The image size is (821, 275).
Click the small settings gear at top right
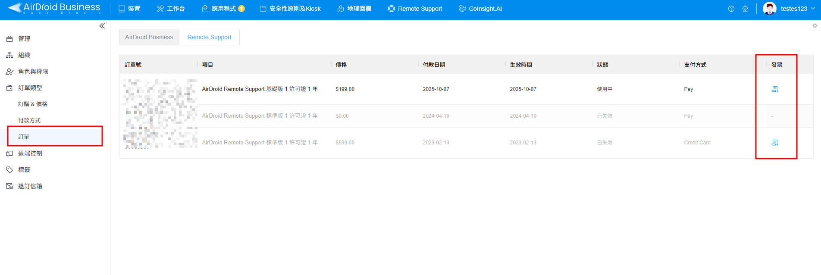pyautogui.click(x=815, y=26)
